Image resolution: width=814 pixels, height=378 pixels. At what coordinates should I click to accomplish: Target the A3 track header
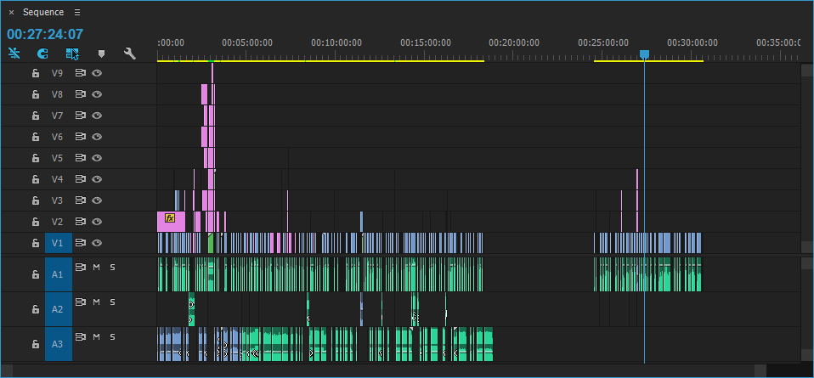coord(58,344)
